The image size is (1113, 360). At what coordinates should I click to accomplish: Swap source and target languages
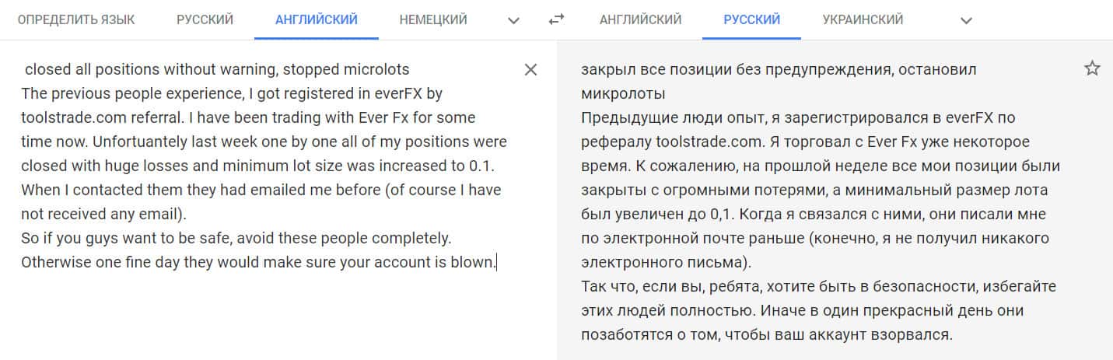coord(555,20)
